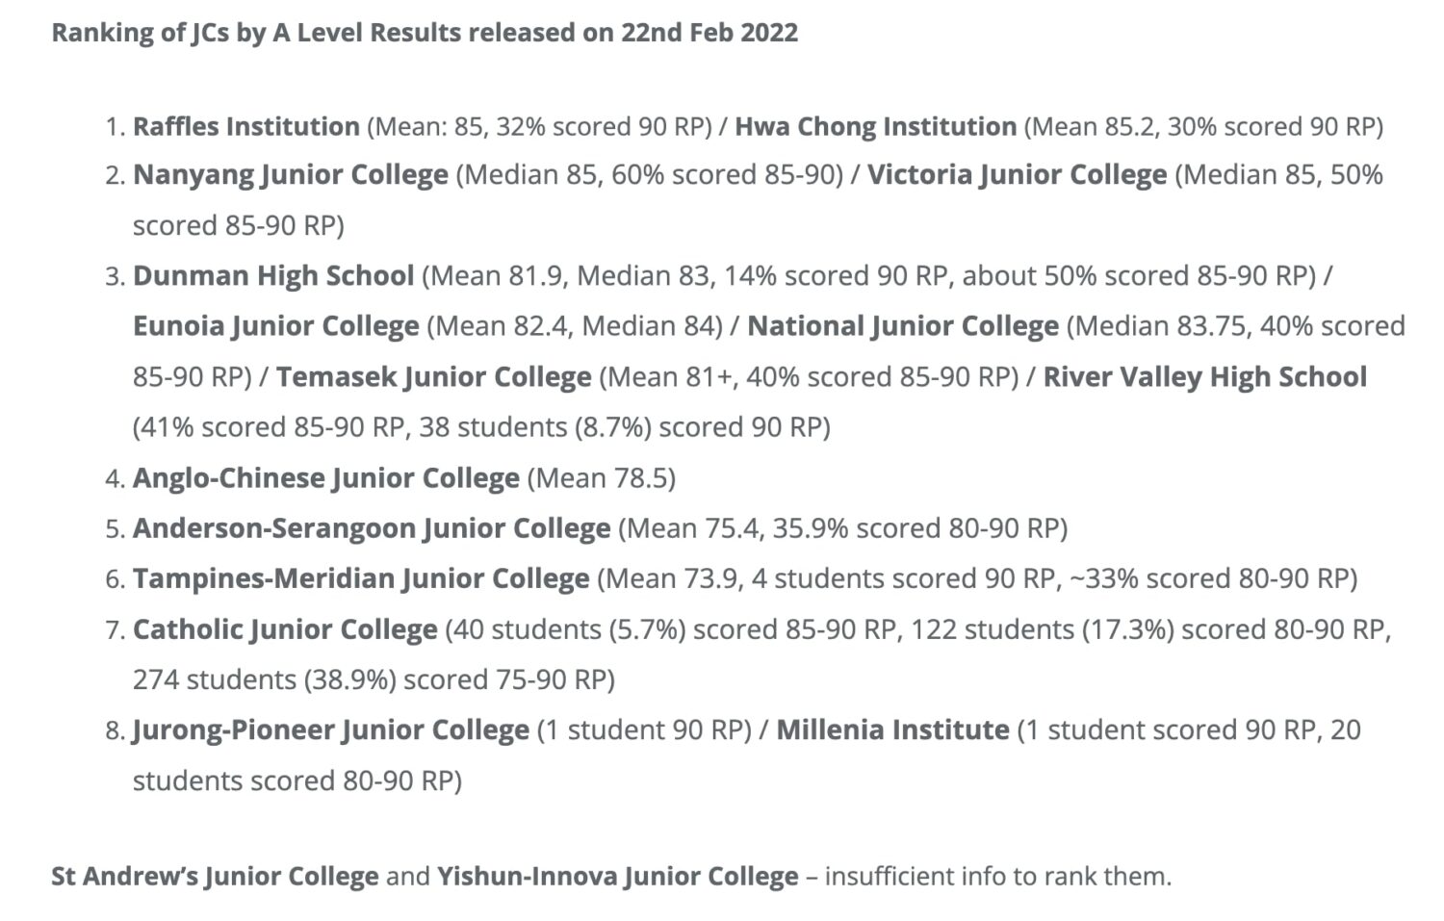
Task: Click the Catholic Junior College name
Action: [285, 629]
